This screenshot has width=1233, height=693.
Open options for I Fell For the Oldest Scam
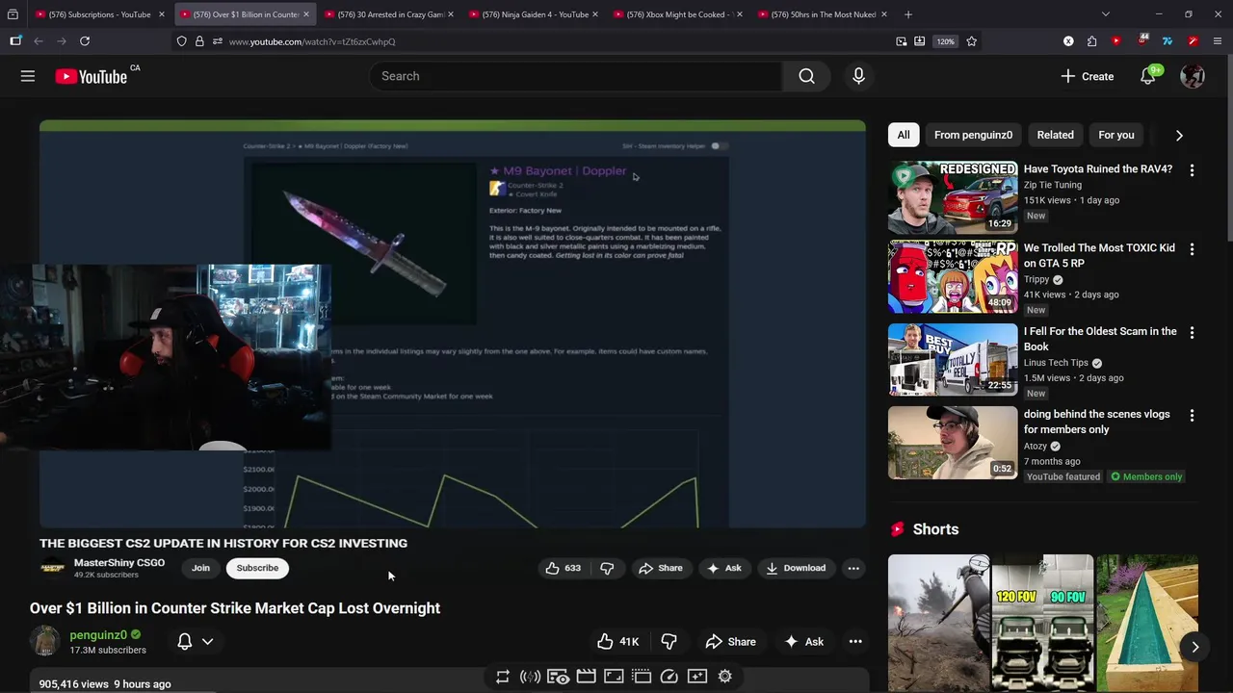click(1192, 333)
